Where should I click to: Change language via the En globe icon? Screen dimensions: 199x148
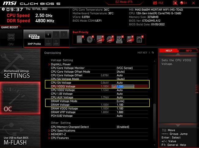pos(183,3)
